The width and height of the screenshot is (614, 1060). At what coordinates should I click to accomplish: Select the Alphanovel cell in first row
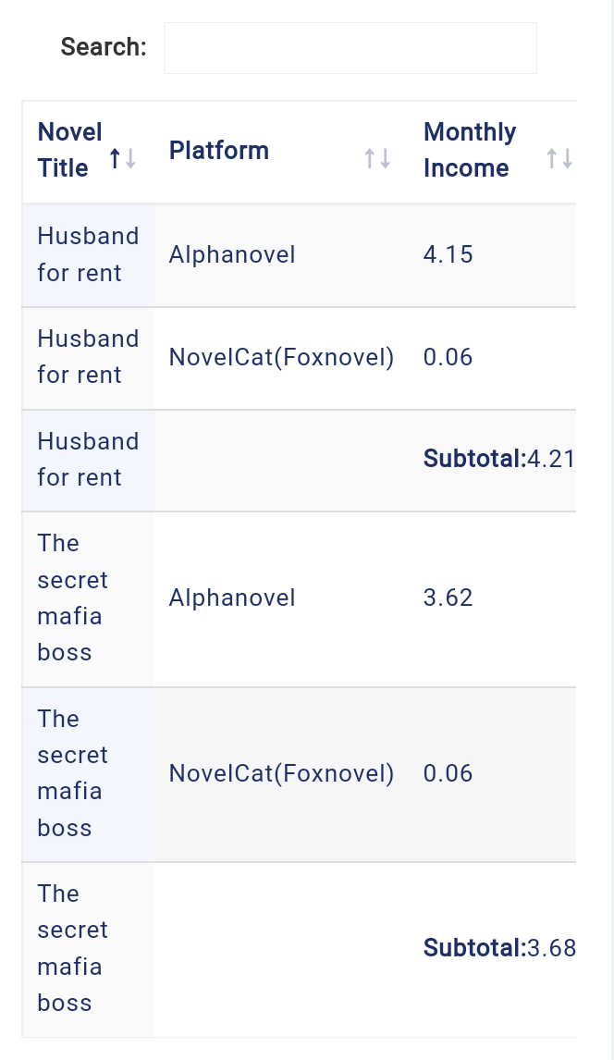281,255
